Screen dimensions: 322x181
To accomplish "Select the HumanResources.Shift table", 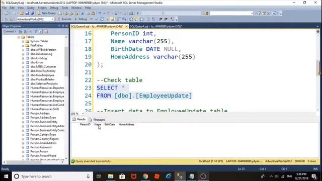I will (x=45, y=109).
